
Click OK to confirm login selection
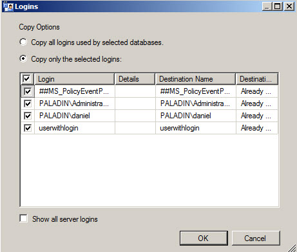coord(204,238)
